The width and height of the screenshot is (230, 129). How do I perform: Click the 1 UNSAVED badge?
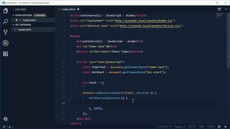(40, 15)
